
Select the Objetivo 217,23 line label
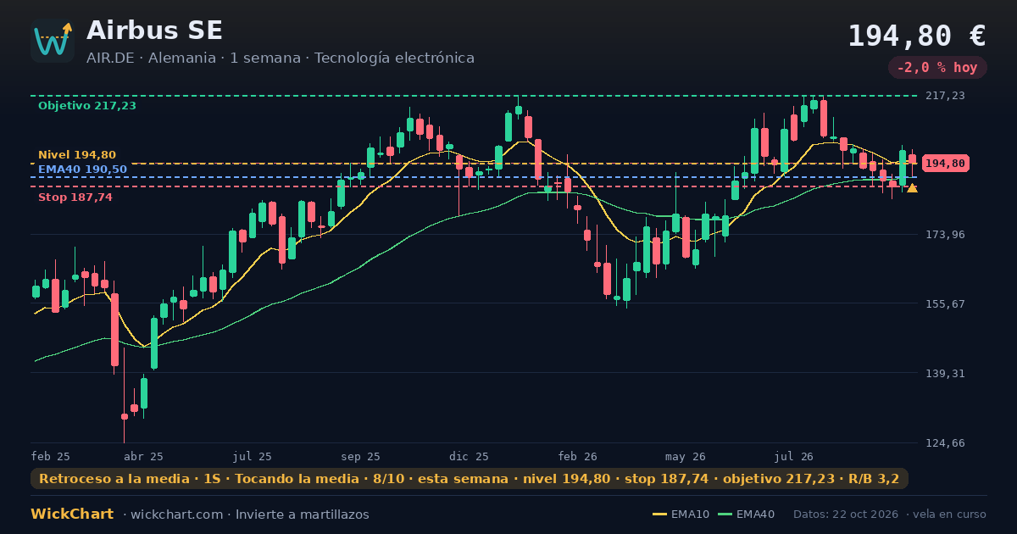[x=87, y=106]
